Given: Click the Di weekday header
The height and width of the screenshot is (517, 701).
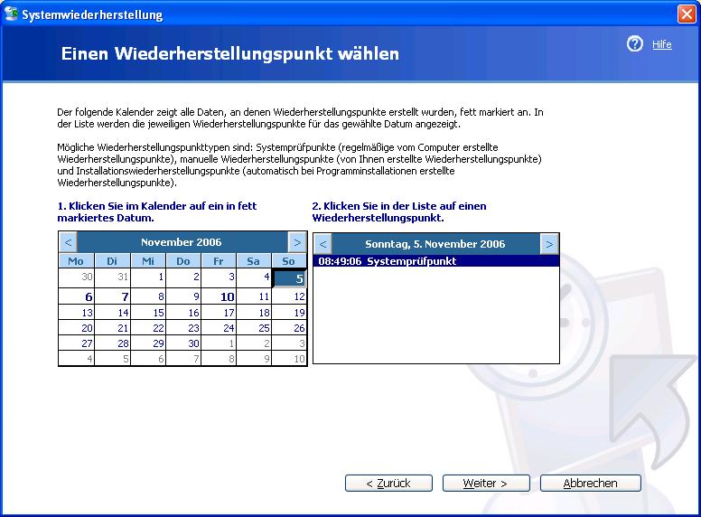Looking at the screenshot, I should pos(112,260).
